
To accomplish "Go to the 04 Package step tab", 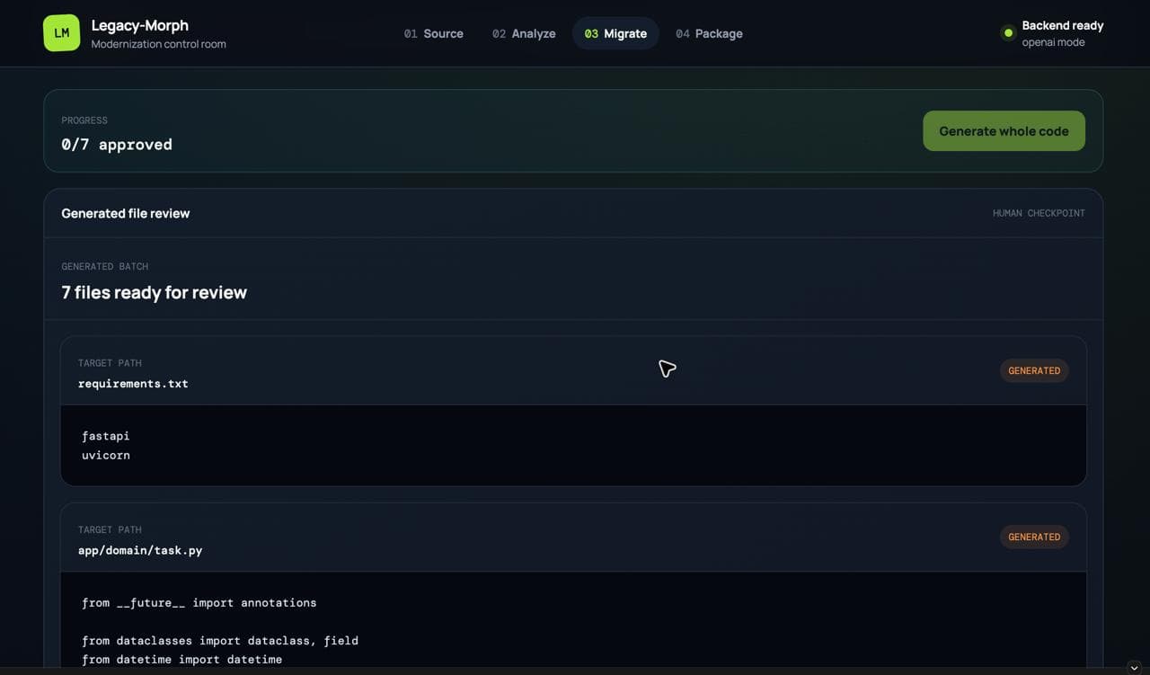I will point(709,33).
